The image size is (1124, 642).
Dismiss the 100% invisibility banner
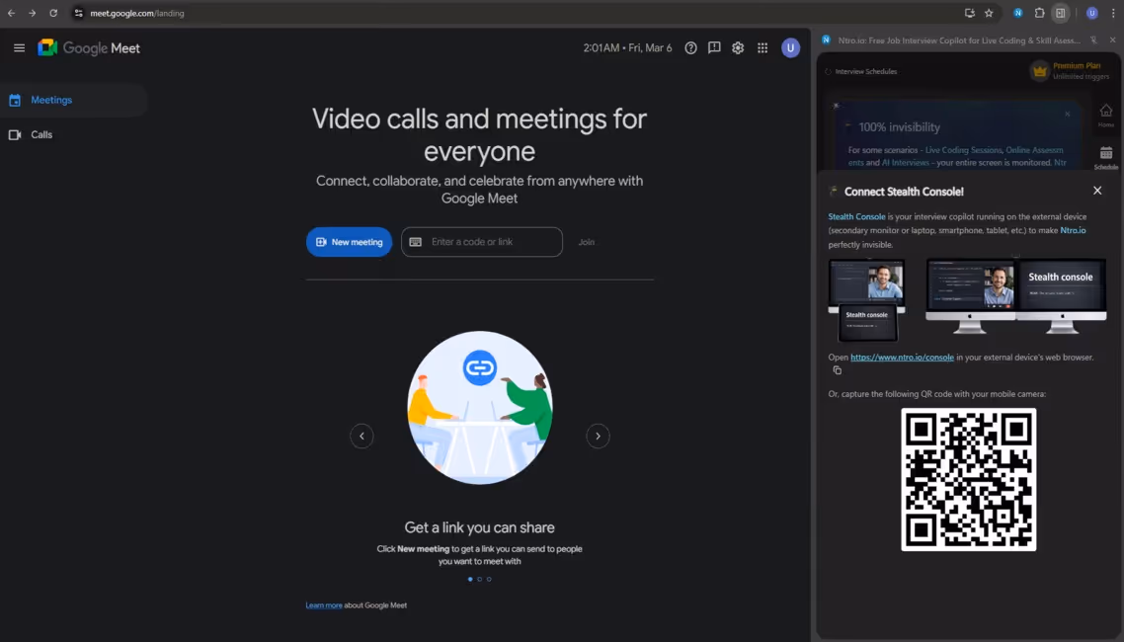(x=1068, y=114)
